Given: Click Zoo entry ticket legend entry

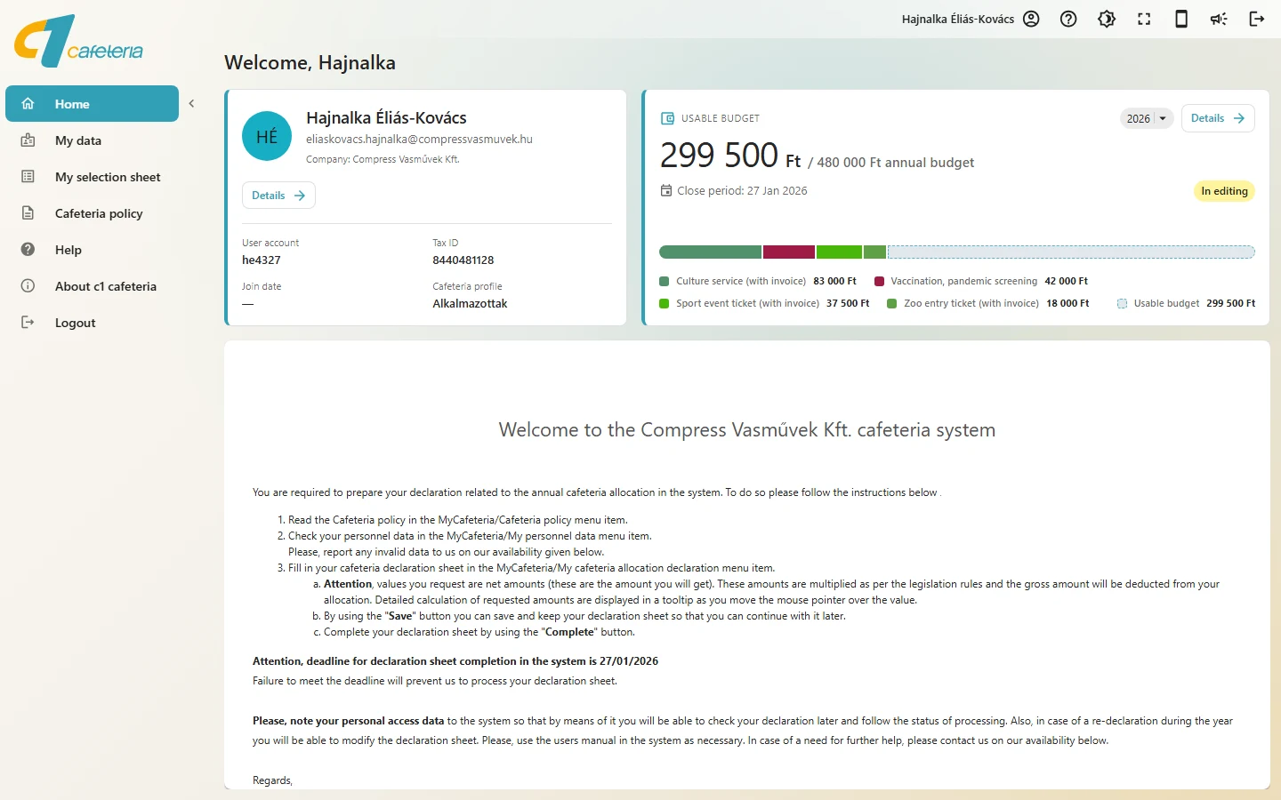Looking at the screenshot, I should [988, 303].
